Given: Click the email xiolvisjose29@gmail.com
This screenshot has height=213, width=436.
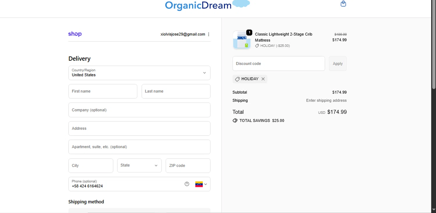Looking at the screenshot, I should [x=183, y=34].
